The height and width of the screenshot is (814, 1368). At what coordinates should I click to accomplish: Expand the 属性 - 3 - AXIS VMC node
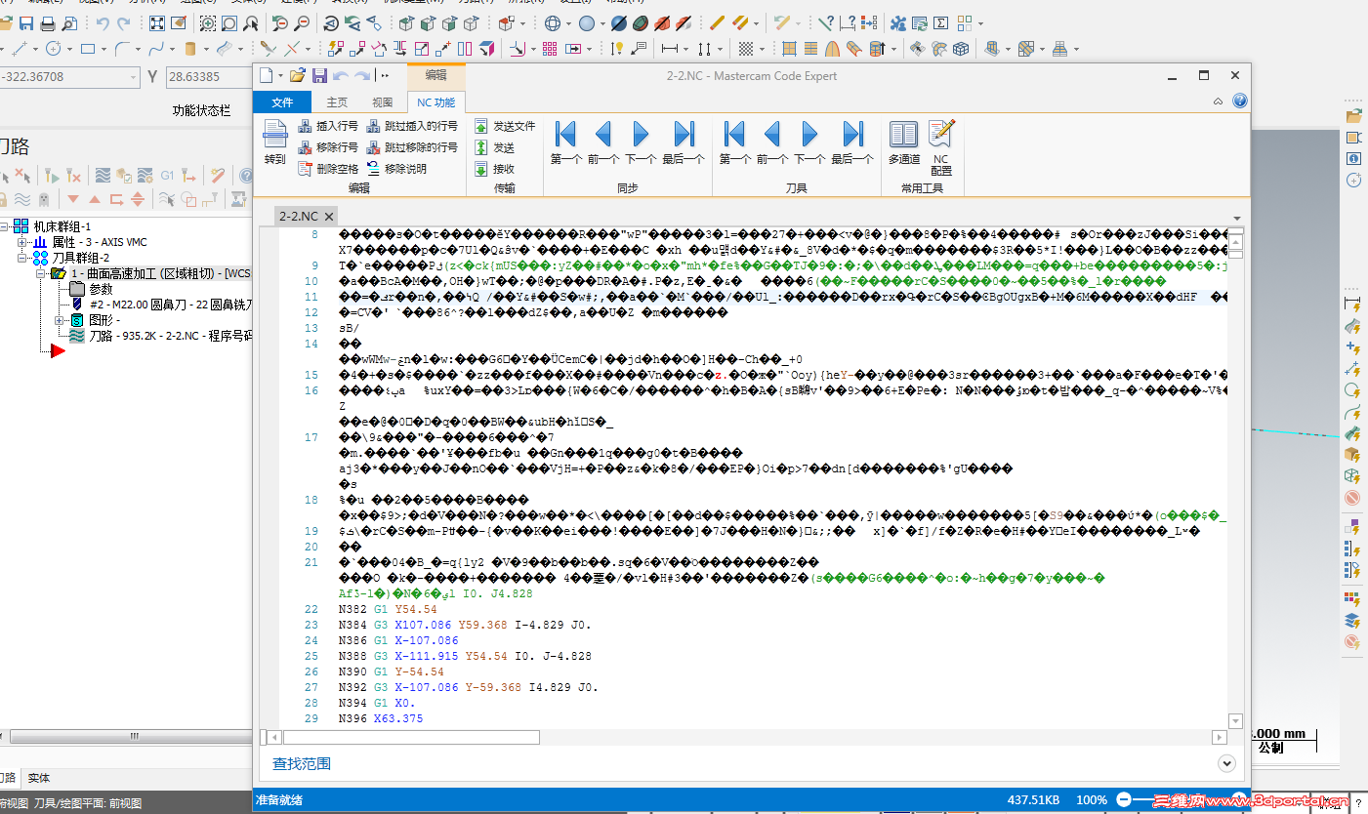click(x=23, y=242)
